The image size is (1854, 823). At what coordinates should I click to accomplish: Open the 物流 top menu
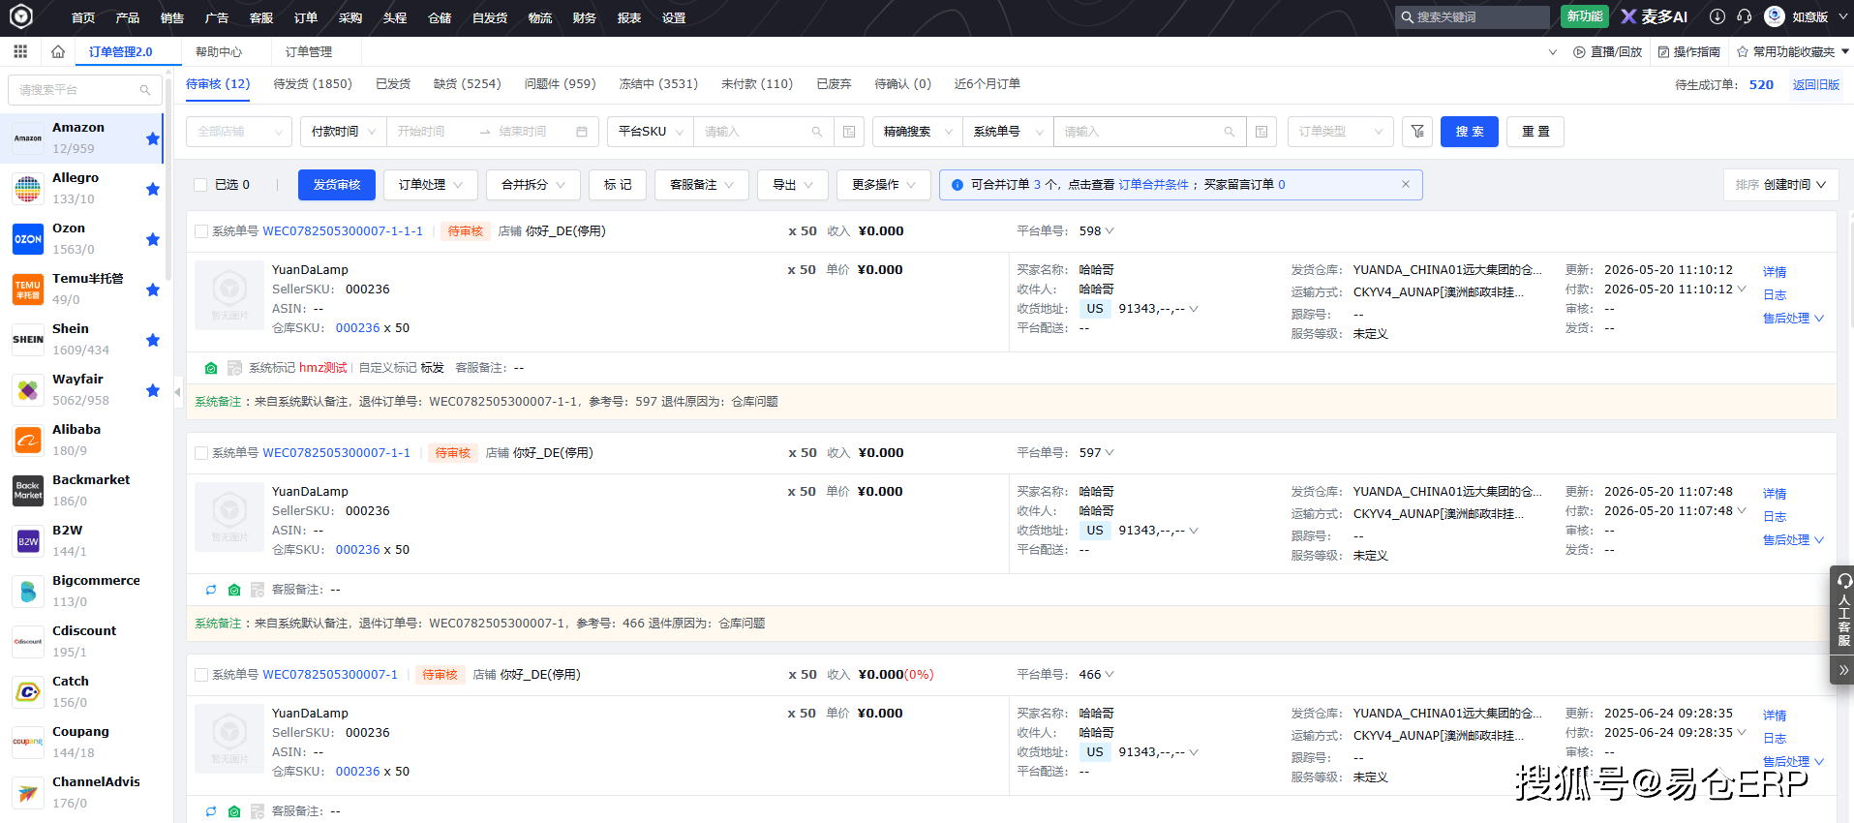coord(540,17)
